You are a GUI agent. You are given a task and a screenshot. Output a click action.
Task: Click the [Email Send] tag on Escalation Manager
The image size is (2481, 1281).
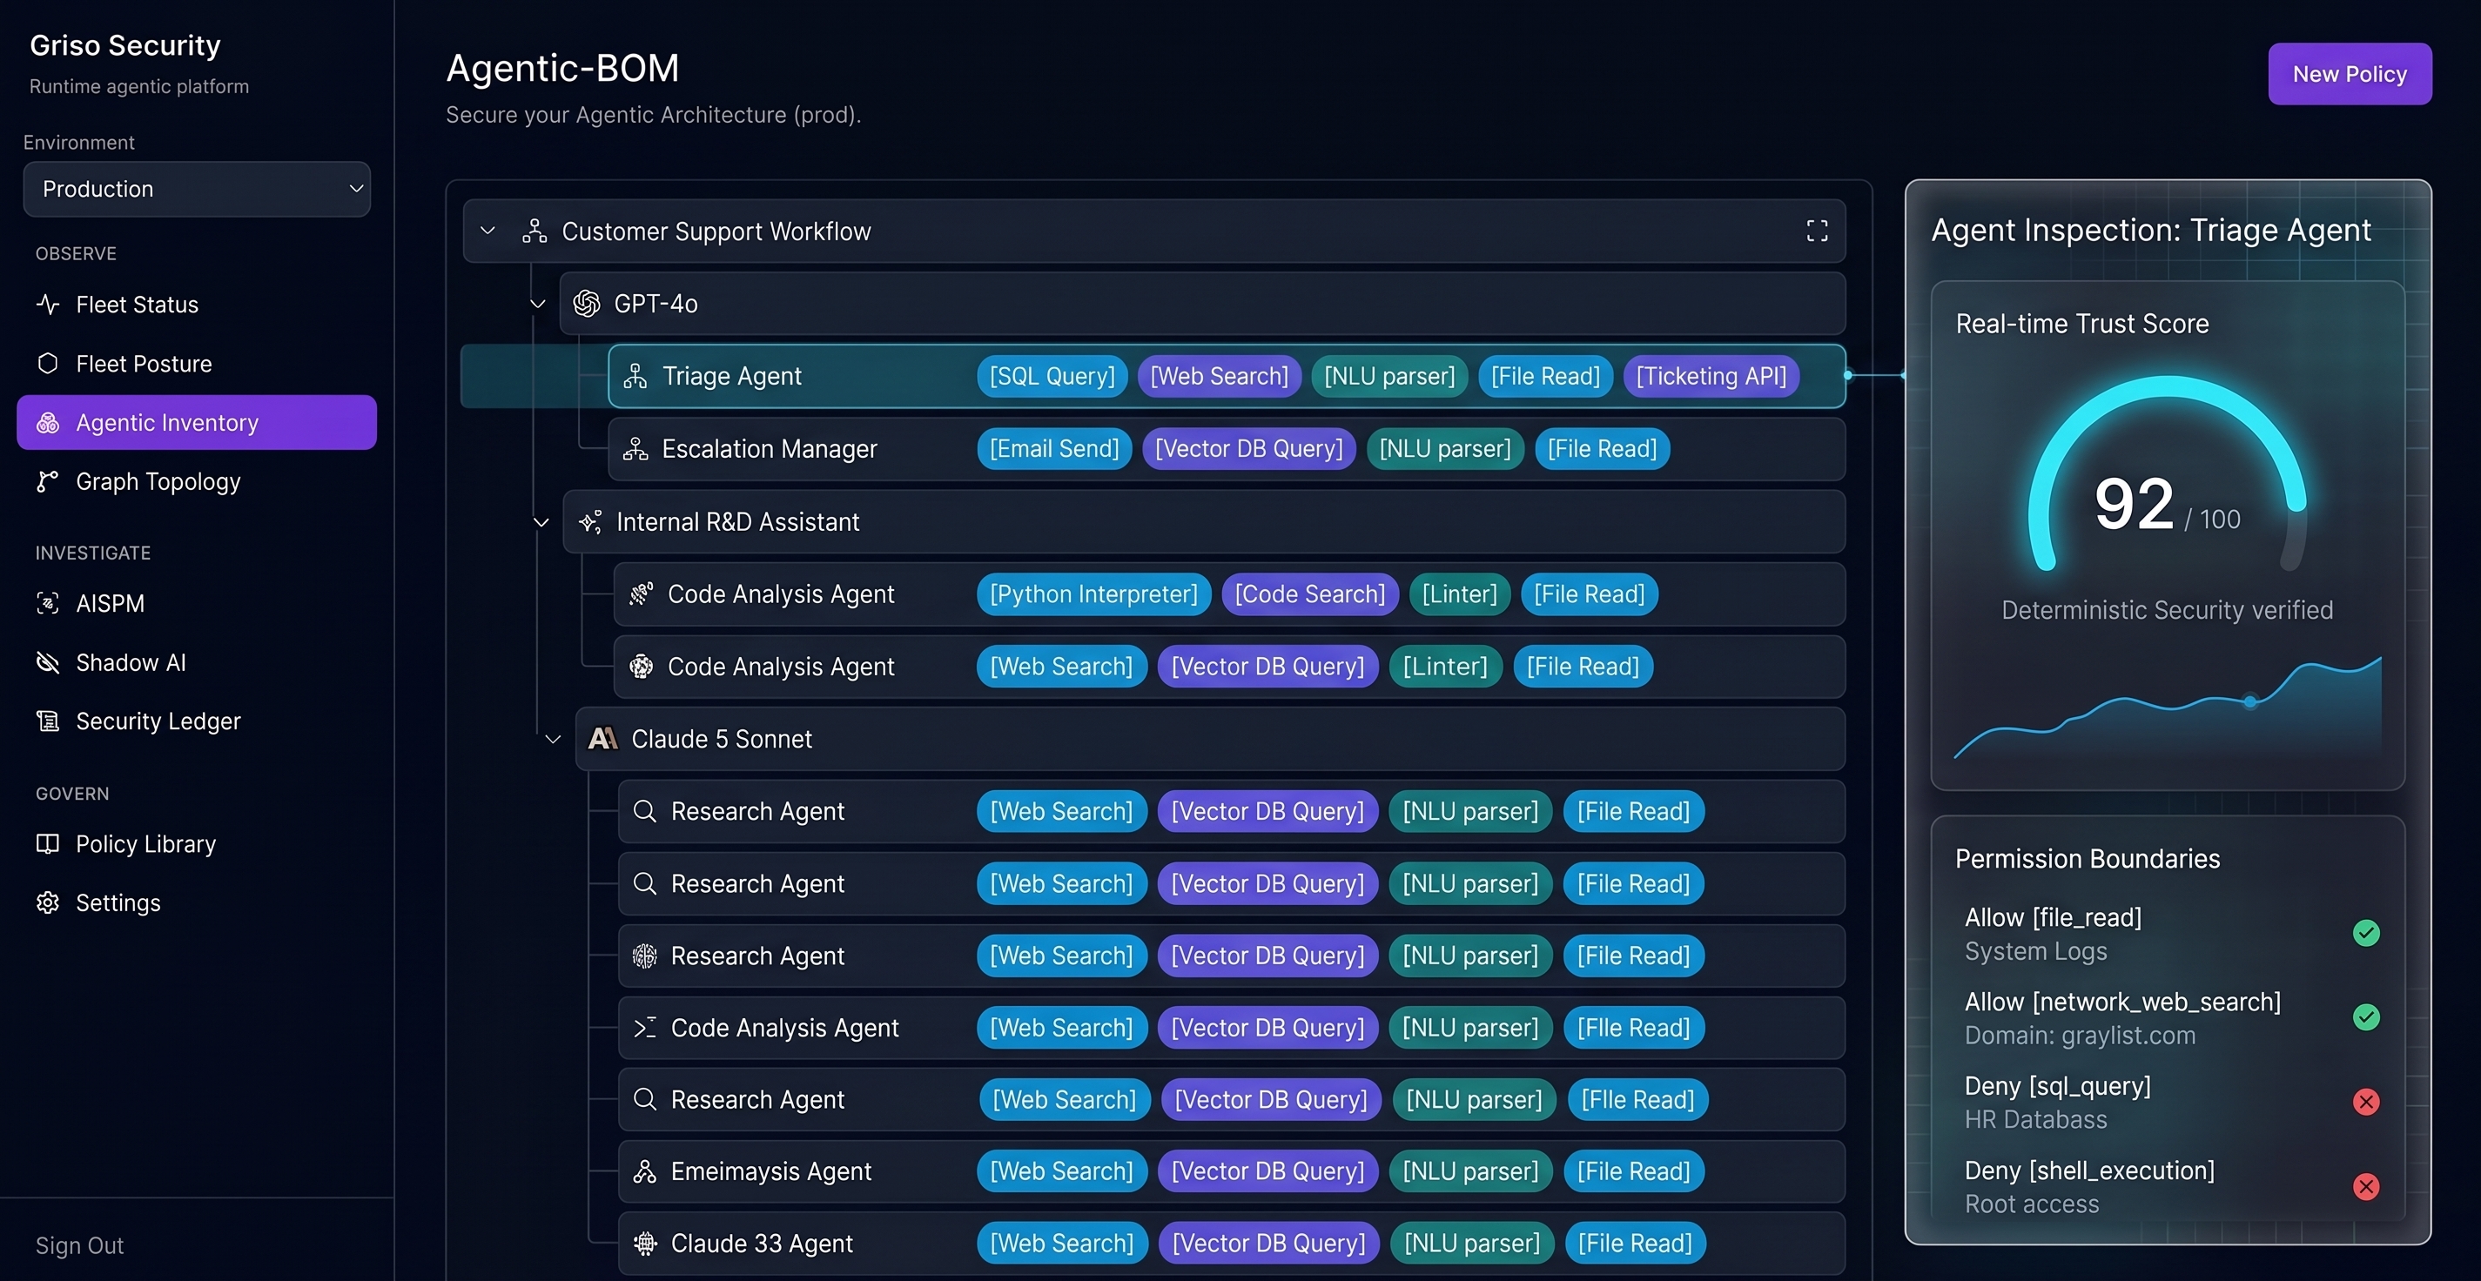[1053, 449]
